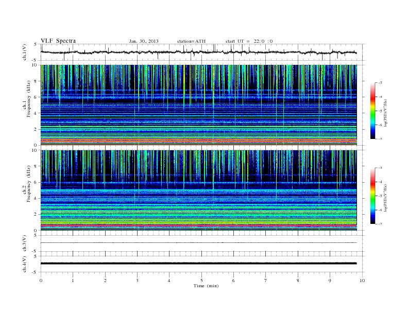Screen dimensions: 408x315
Task: Click the "-7" label on ch.1 color bar
Action: (x=380, y=139)
